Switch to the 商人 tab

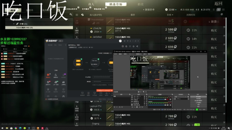click(x=91, y=4)
